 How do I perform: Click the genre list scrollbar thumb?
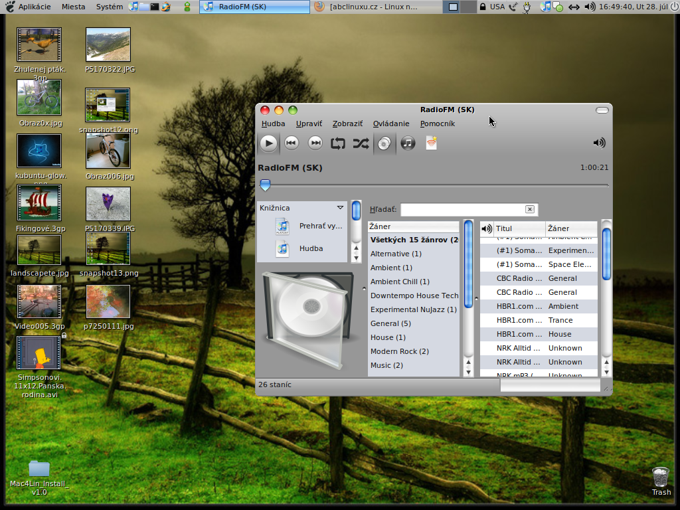468,265
